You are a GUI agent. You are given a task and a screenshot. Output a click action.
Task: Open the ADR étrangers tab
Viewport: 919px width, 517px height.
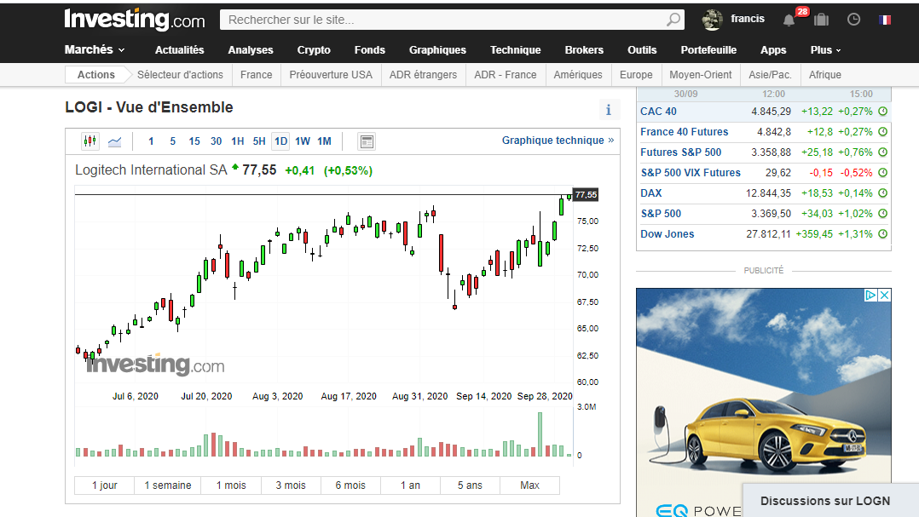[x=423, y=75]
